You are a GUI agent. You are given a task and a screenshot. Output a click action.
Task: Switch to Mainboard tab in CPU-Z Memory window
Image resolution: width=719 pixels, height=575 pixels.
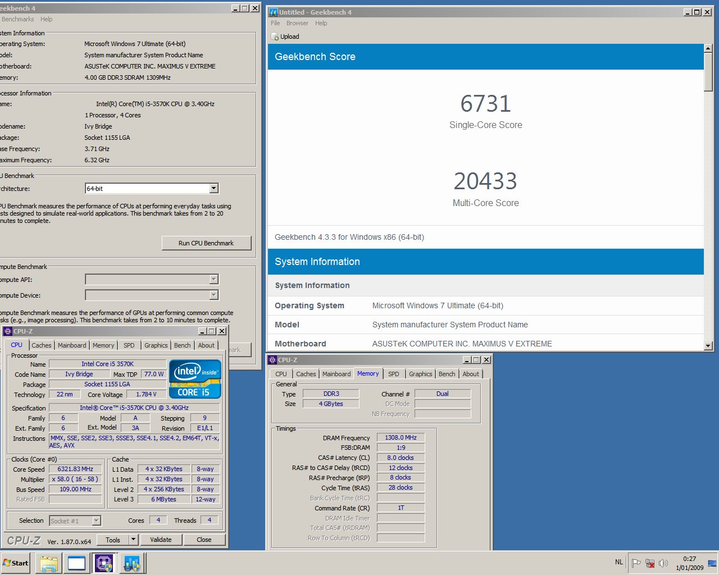tap(336, 374)
